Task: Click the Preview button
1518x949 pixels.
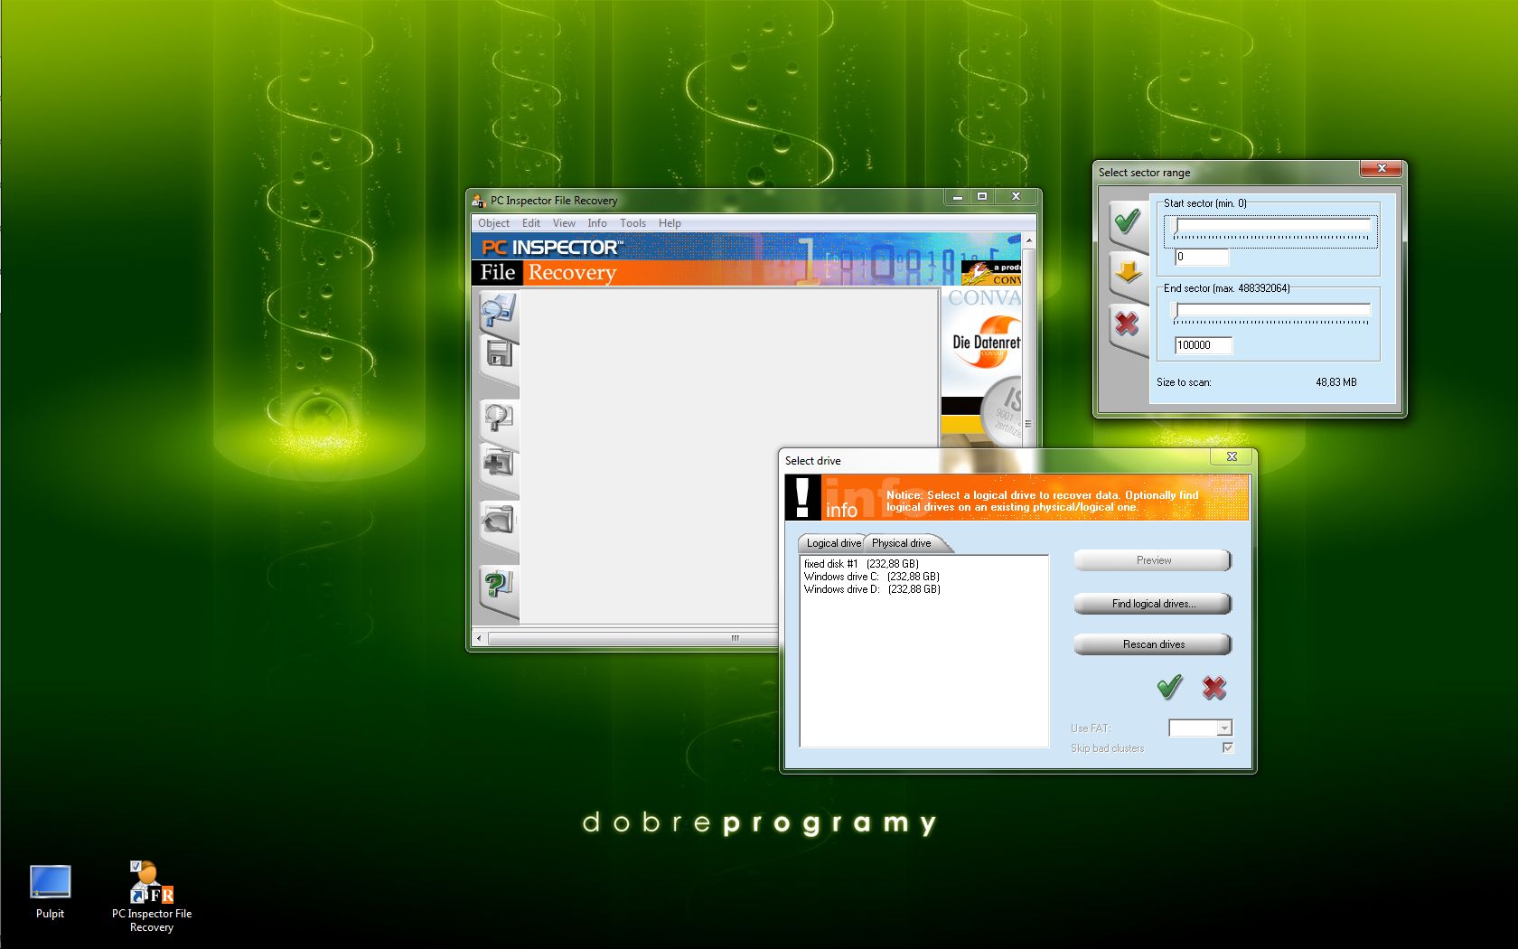Action: click(x=1153, y=560)
